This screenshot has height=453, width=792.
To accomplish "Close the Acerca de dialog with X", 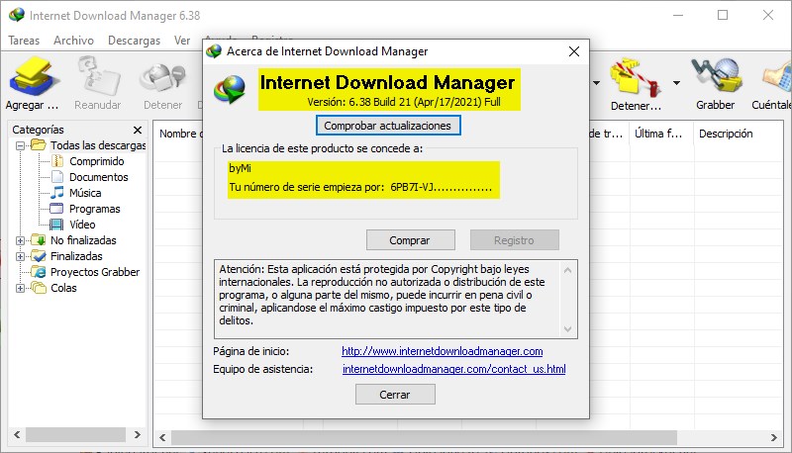I will click(574, 51).
